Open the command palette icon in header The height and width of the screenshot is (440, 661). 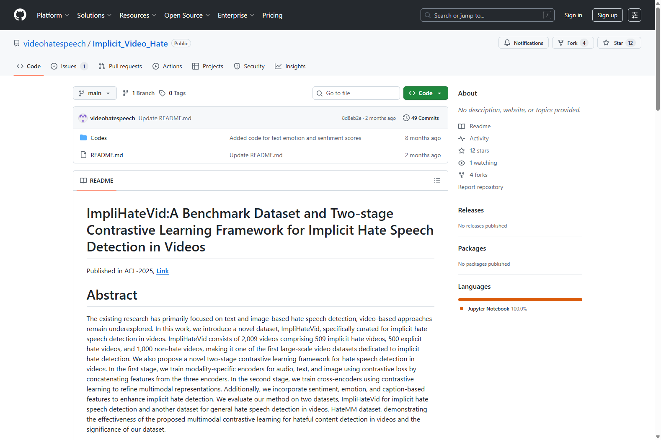click(x=635, y=15)
